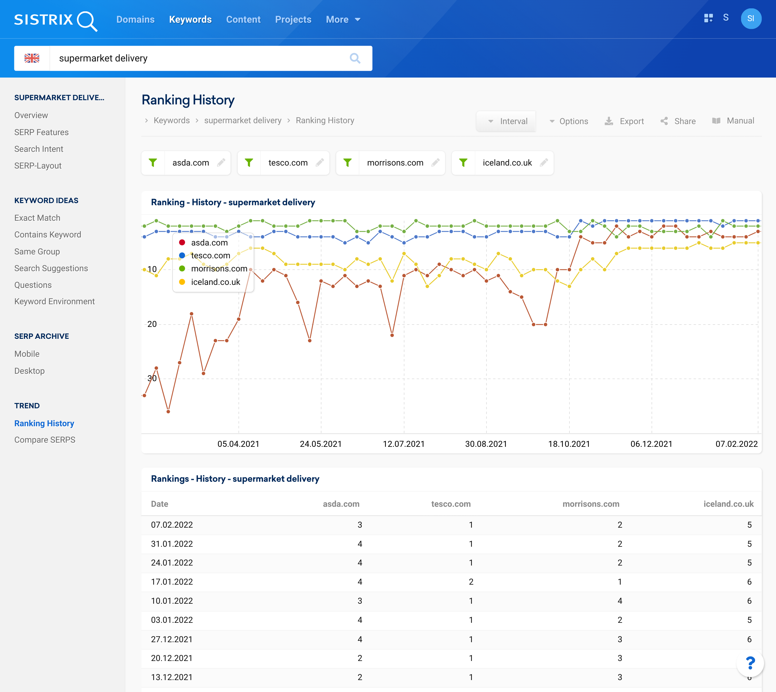Click the morrisons.com column header
This screenshot has height=692, width=776.
[591, 504]
